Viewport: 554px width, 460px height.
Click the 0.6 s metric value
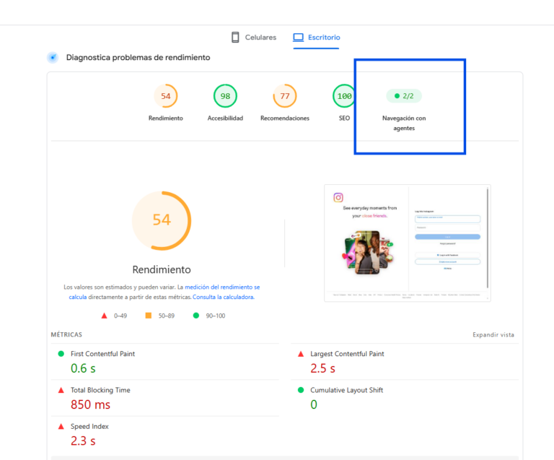83,368
